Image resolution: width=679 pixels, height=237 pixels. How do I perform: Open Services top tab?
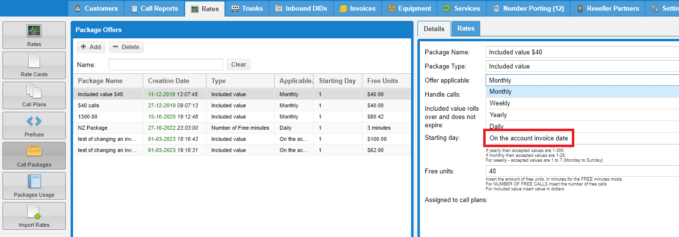point(461,8)
